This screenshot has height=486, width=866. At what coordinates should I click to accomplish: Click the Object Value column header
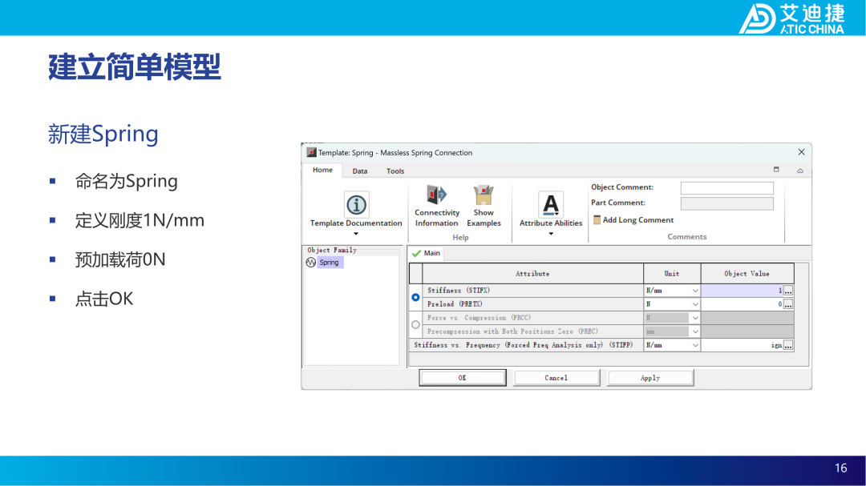click(x=747, y=274)
